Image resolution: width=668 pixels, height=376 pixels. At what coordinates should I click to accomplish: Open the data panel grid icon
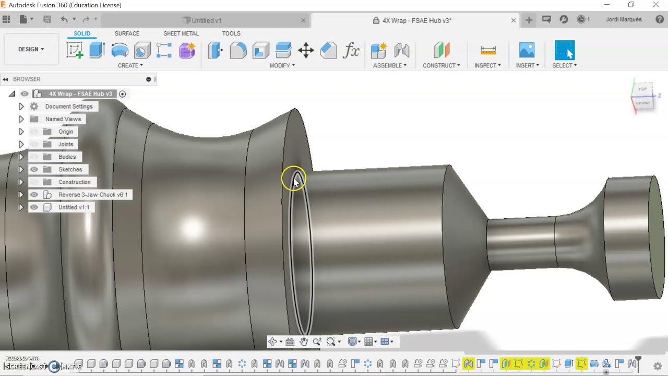pyautogui.click(x=6, y=19)
